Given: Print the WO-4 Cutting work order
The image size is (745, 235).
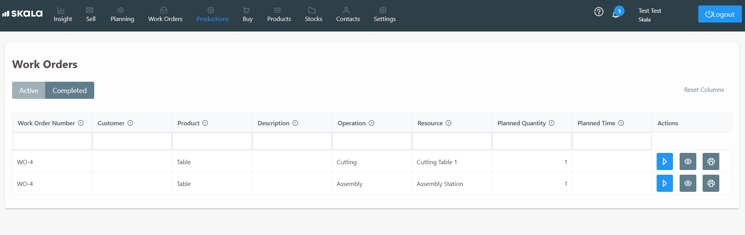Looking at the screenshot, I should click(x=710, y=161).
